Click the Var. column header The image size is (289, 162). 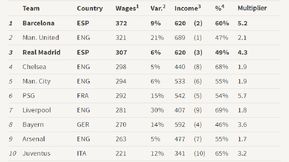[158, 8]
